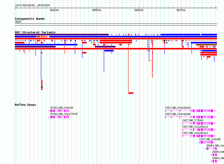Viewport: 224px width, 164px height.
Task: Select the RefSeq Genes track title
Action: point(25,105)
